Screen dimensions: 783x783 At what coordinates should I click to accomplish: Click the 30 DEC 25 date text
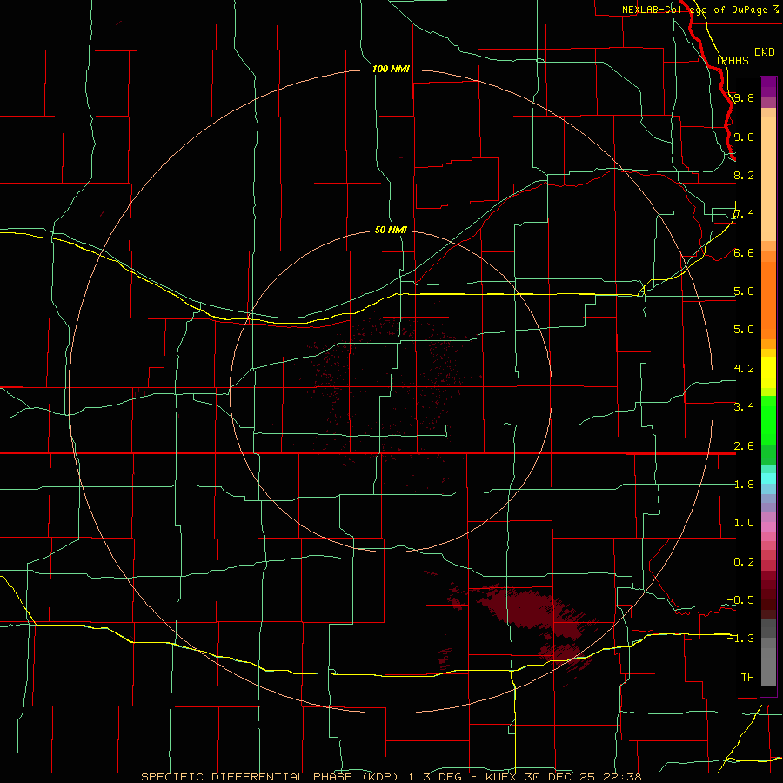[561, 777]
